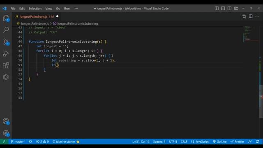263x148 pixels.
Task: Click the function name longestPalindromicSubstring in code
Action: point(71,42)
